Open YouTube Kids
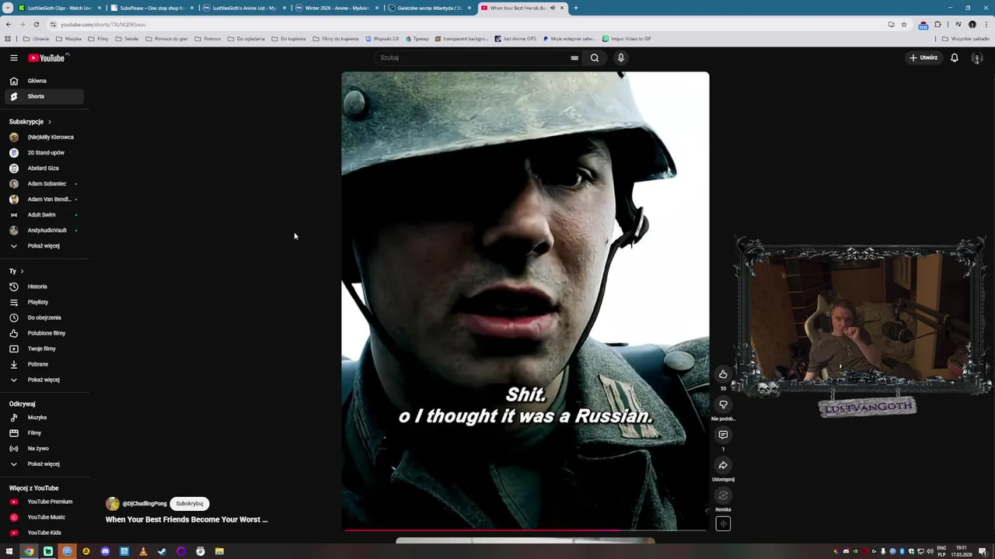 43,533
